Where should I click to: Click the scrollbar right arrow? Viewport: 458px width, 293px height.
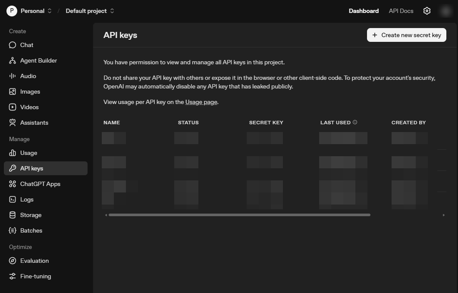444,215
